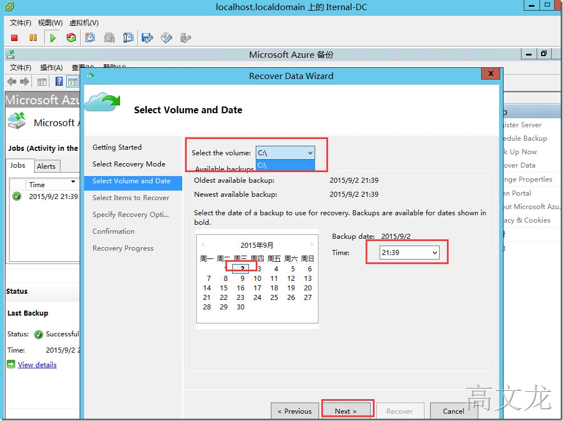Pause the virtual machine with yellow bars icon
The image size is (563, 421).
[x=33, y=38]
